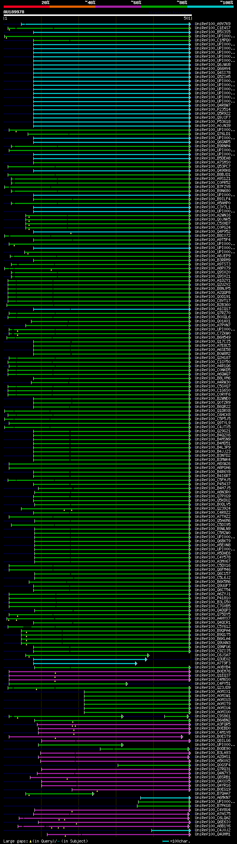Open hit UniRef100_Q66HV4
The height and width of the screenshot is (844, 237).
(x=213, y=69)
